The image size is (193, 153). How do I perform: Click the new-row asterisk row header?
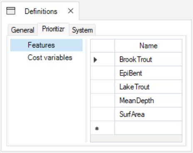coord(102,128)
